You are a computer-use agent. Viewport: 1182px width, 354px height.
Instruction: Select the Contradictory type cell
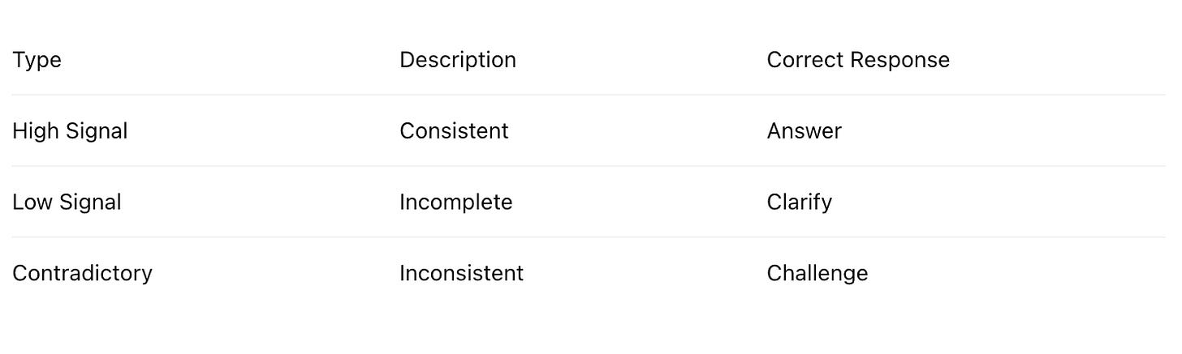tap(82, 273)
